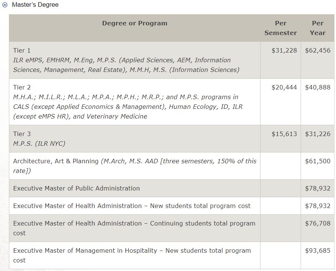Select the Tier 2 row label
336x271 pixels.
22,87
